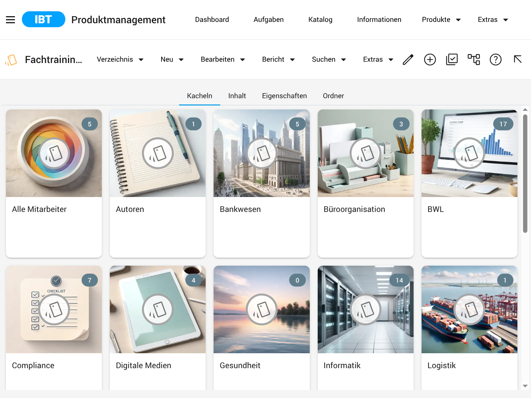Click center icon on Logistik tile
The height and width of the screenshot is (398, 531).
(469, 309)
